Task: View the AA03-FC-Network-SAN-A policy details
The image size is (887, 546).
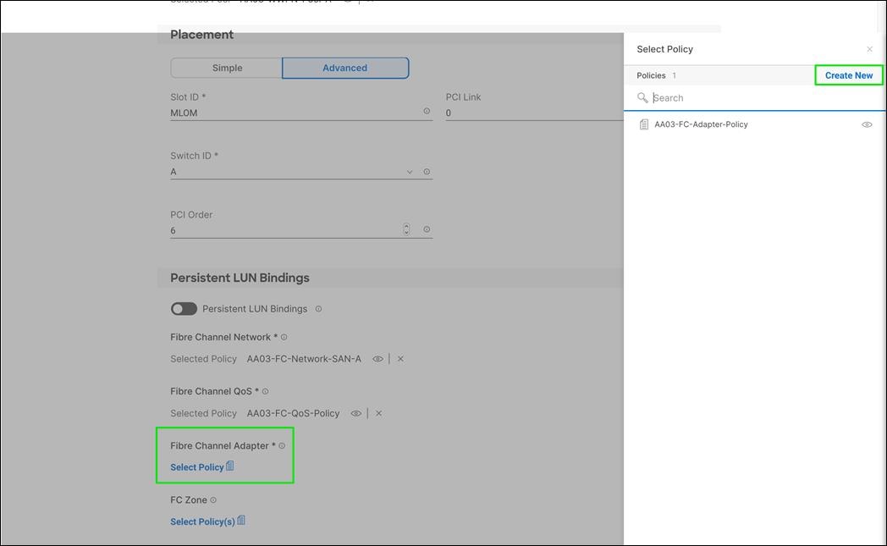Action: pyautogui.click(x=377, y=359)
